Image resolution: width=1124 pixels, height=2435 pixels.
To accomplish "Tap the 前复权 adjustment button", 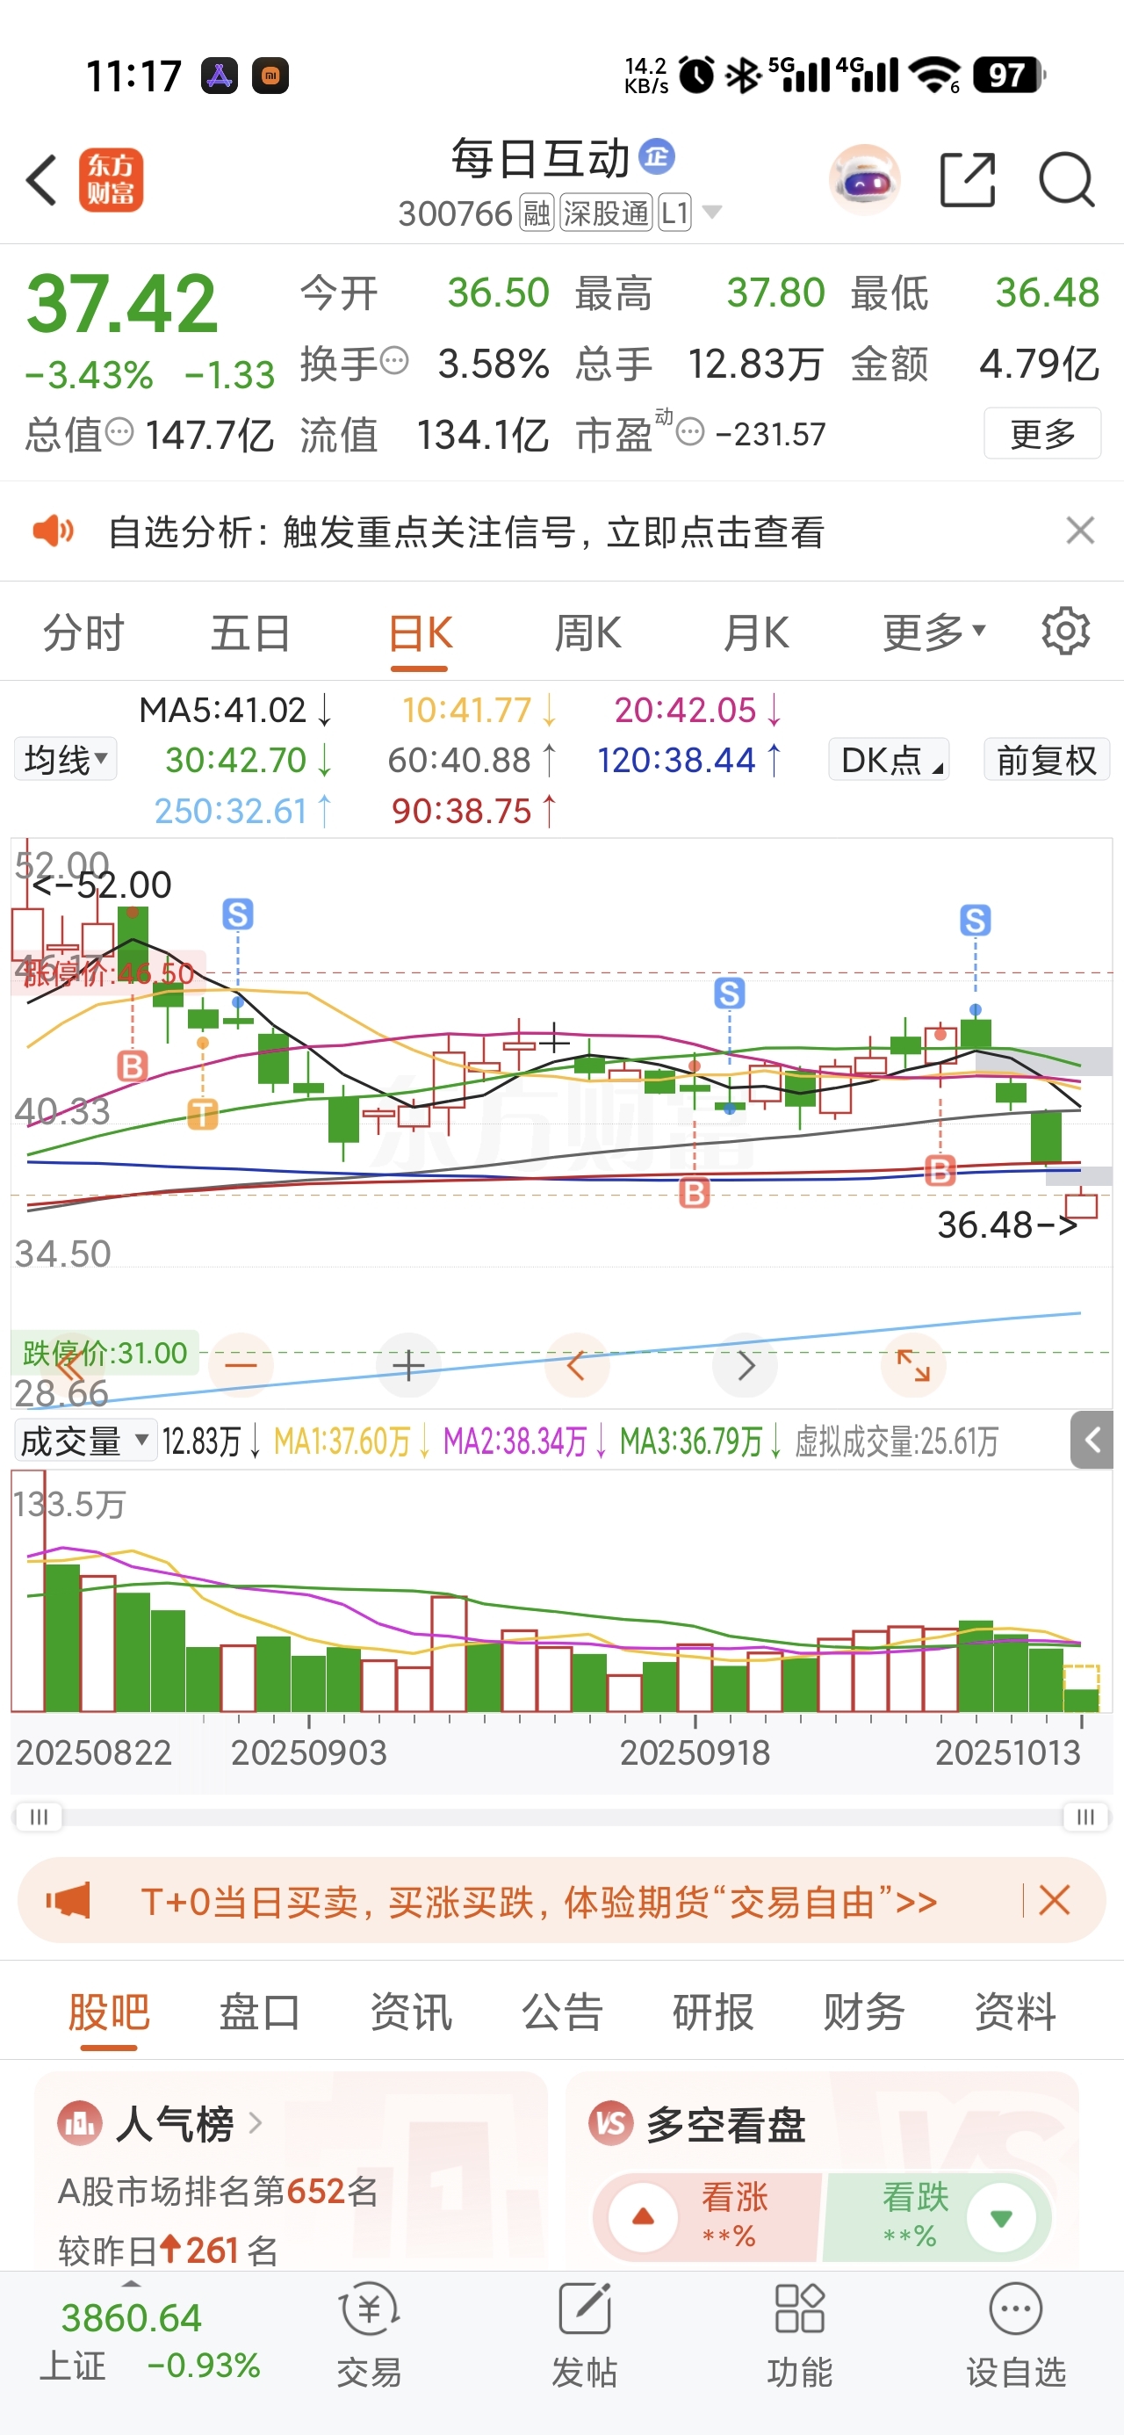I will [1047, 759].
